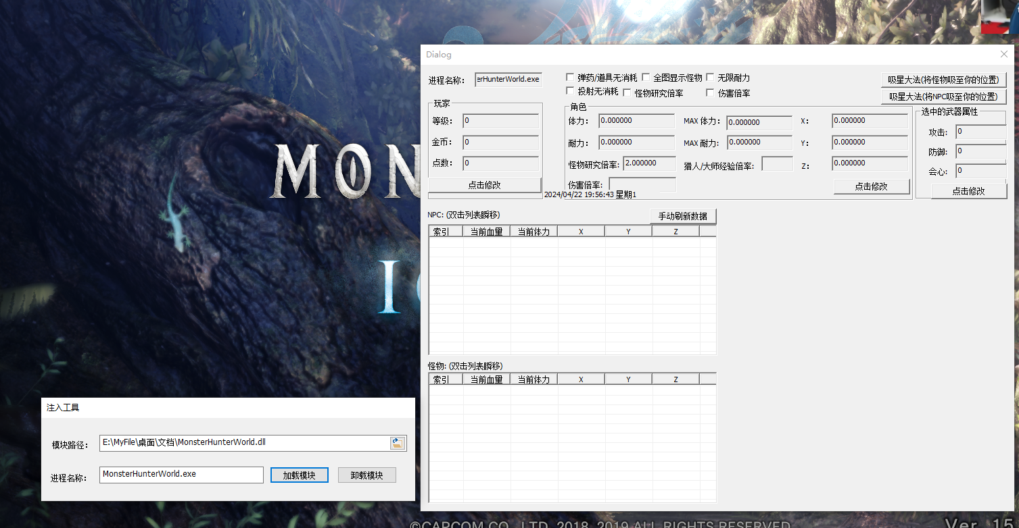Screen dimensions: 1019x528
Task: Focus 进程名称 field in the Dialog window
Action: [508, 80]
